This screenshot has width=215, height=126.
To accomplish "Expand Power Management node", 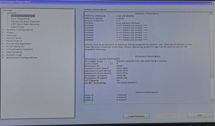I will [3, 44].
